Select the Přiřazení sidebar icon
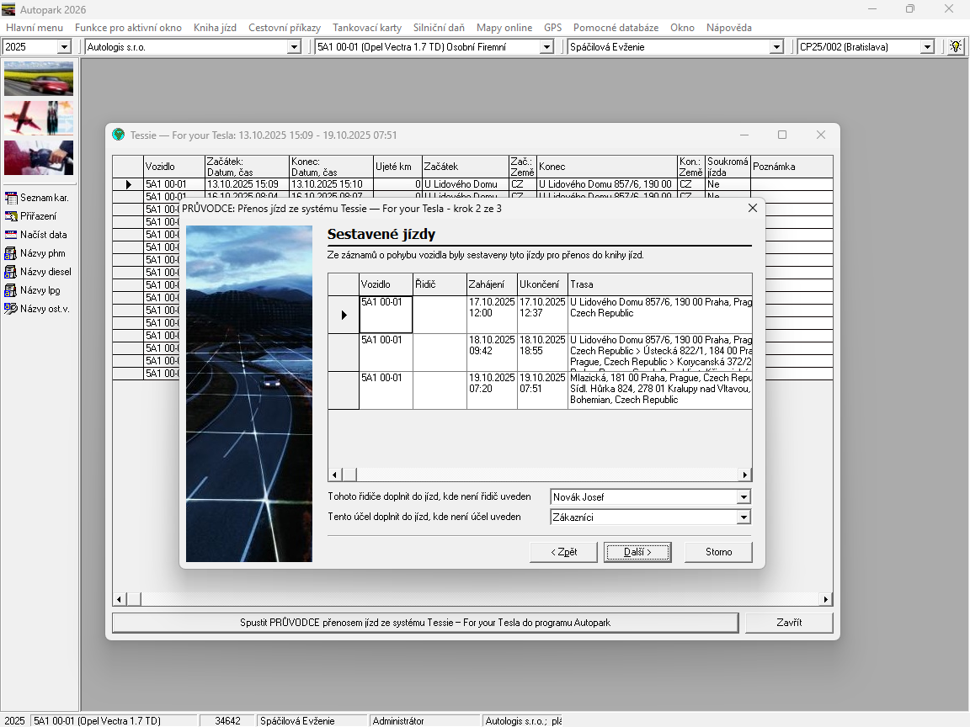970x727 pixels. [x=11, y=216]
